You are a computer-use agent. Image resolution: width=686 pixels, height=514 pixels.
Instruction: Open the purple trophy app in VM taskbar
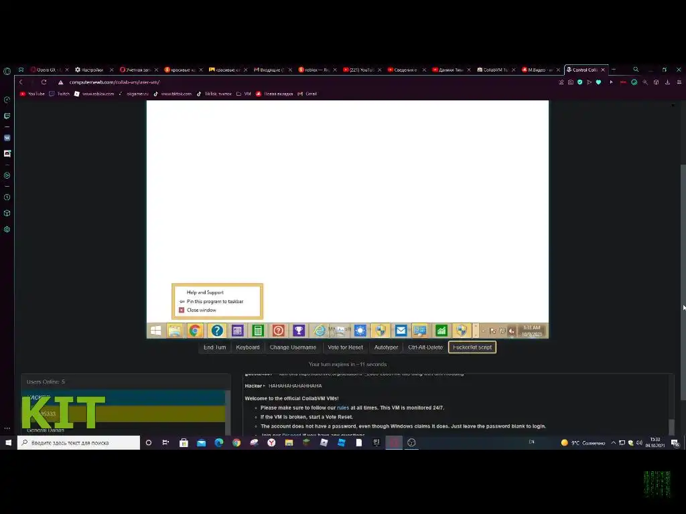click(299, 331)
